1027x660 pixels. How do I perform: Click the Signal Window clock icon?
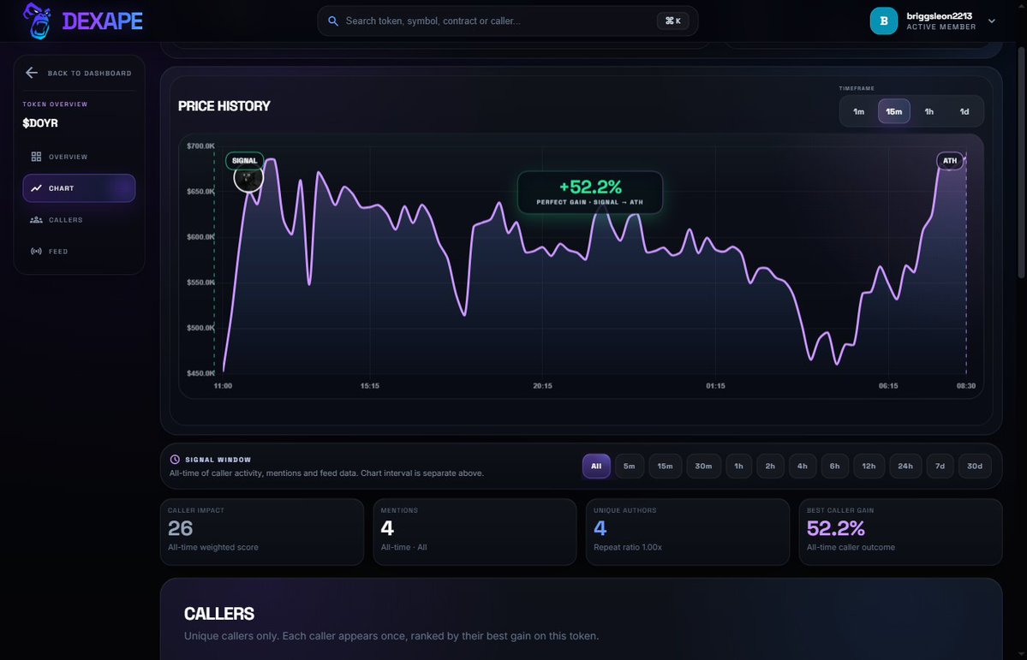(x=175, y=460)
